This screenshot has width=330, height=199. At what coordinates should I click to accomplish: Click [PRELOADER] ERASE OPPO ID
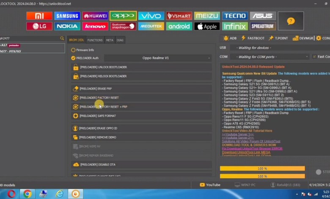pyautogui.click(x=141, y=128)
